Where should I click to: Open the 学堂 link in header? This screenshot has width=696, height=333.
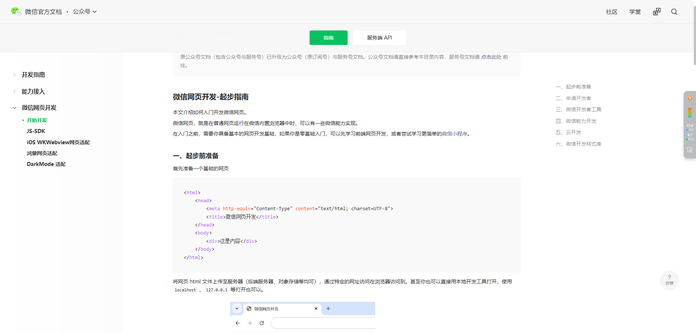click(x=635, y=12)
